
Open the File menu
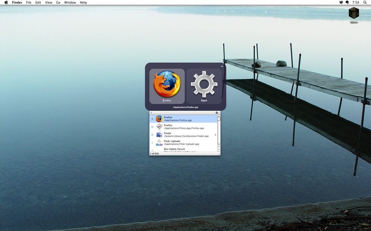click(29, 2)
